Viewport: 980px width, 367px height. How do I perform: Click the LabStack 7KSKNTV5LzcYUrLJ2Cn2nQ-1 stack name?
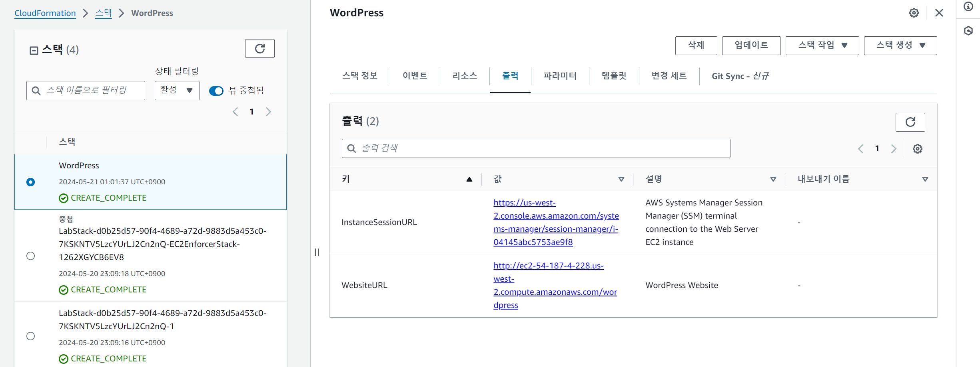163,320
